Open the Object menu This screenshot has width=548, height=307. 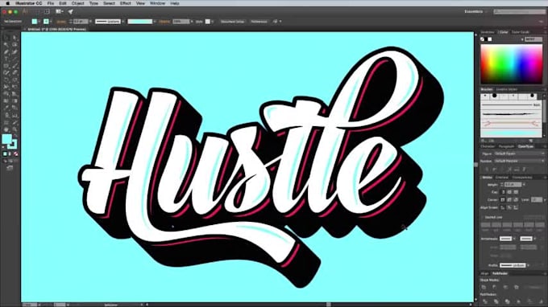tap(77, 3)
